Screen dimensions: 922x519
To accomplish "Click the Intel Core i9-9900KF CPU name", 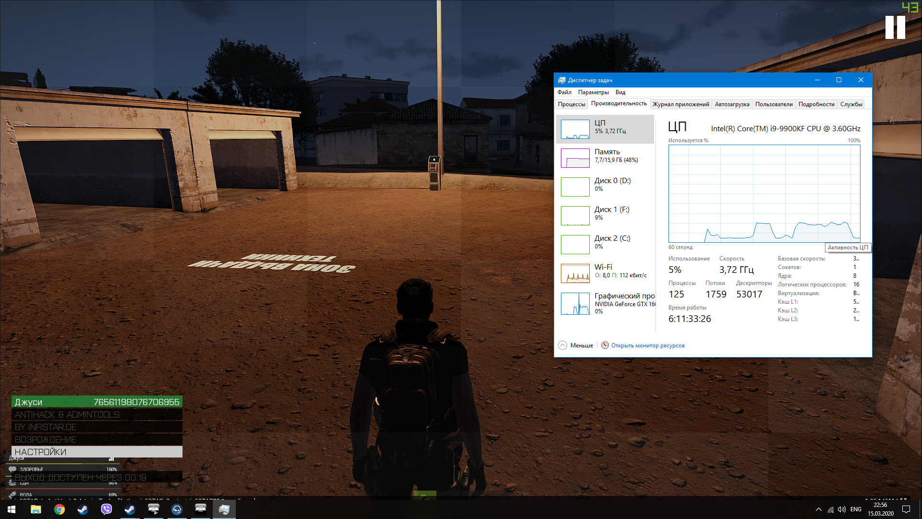I will (786, 129).
